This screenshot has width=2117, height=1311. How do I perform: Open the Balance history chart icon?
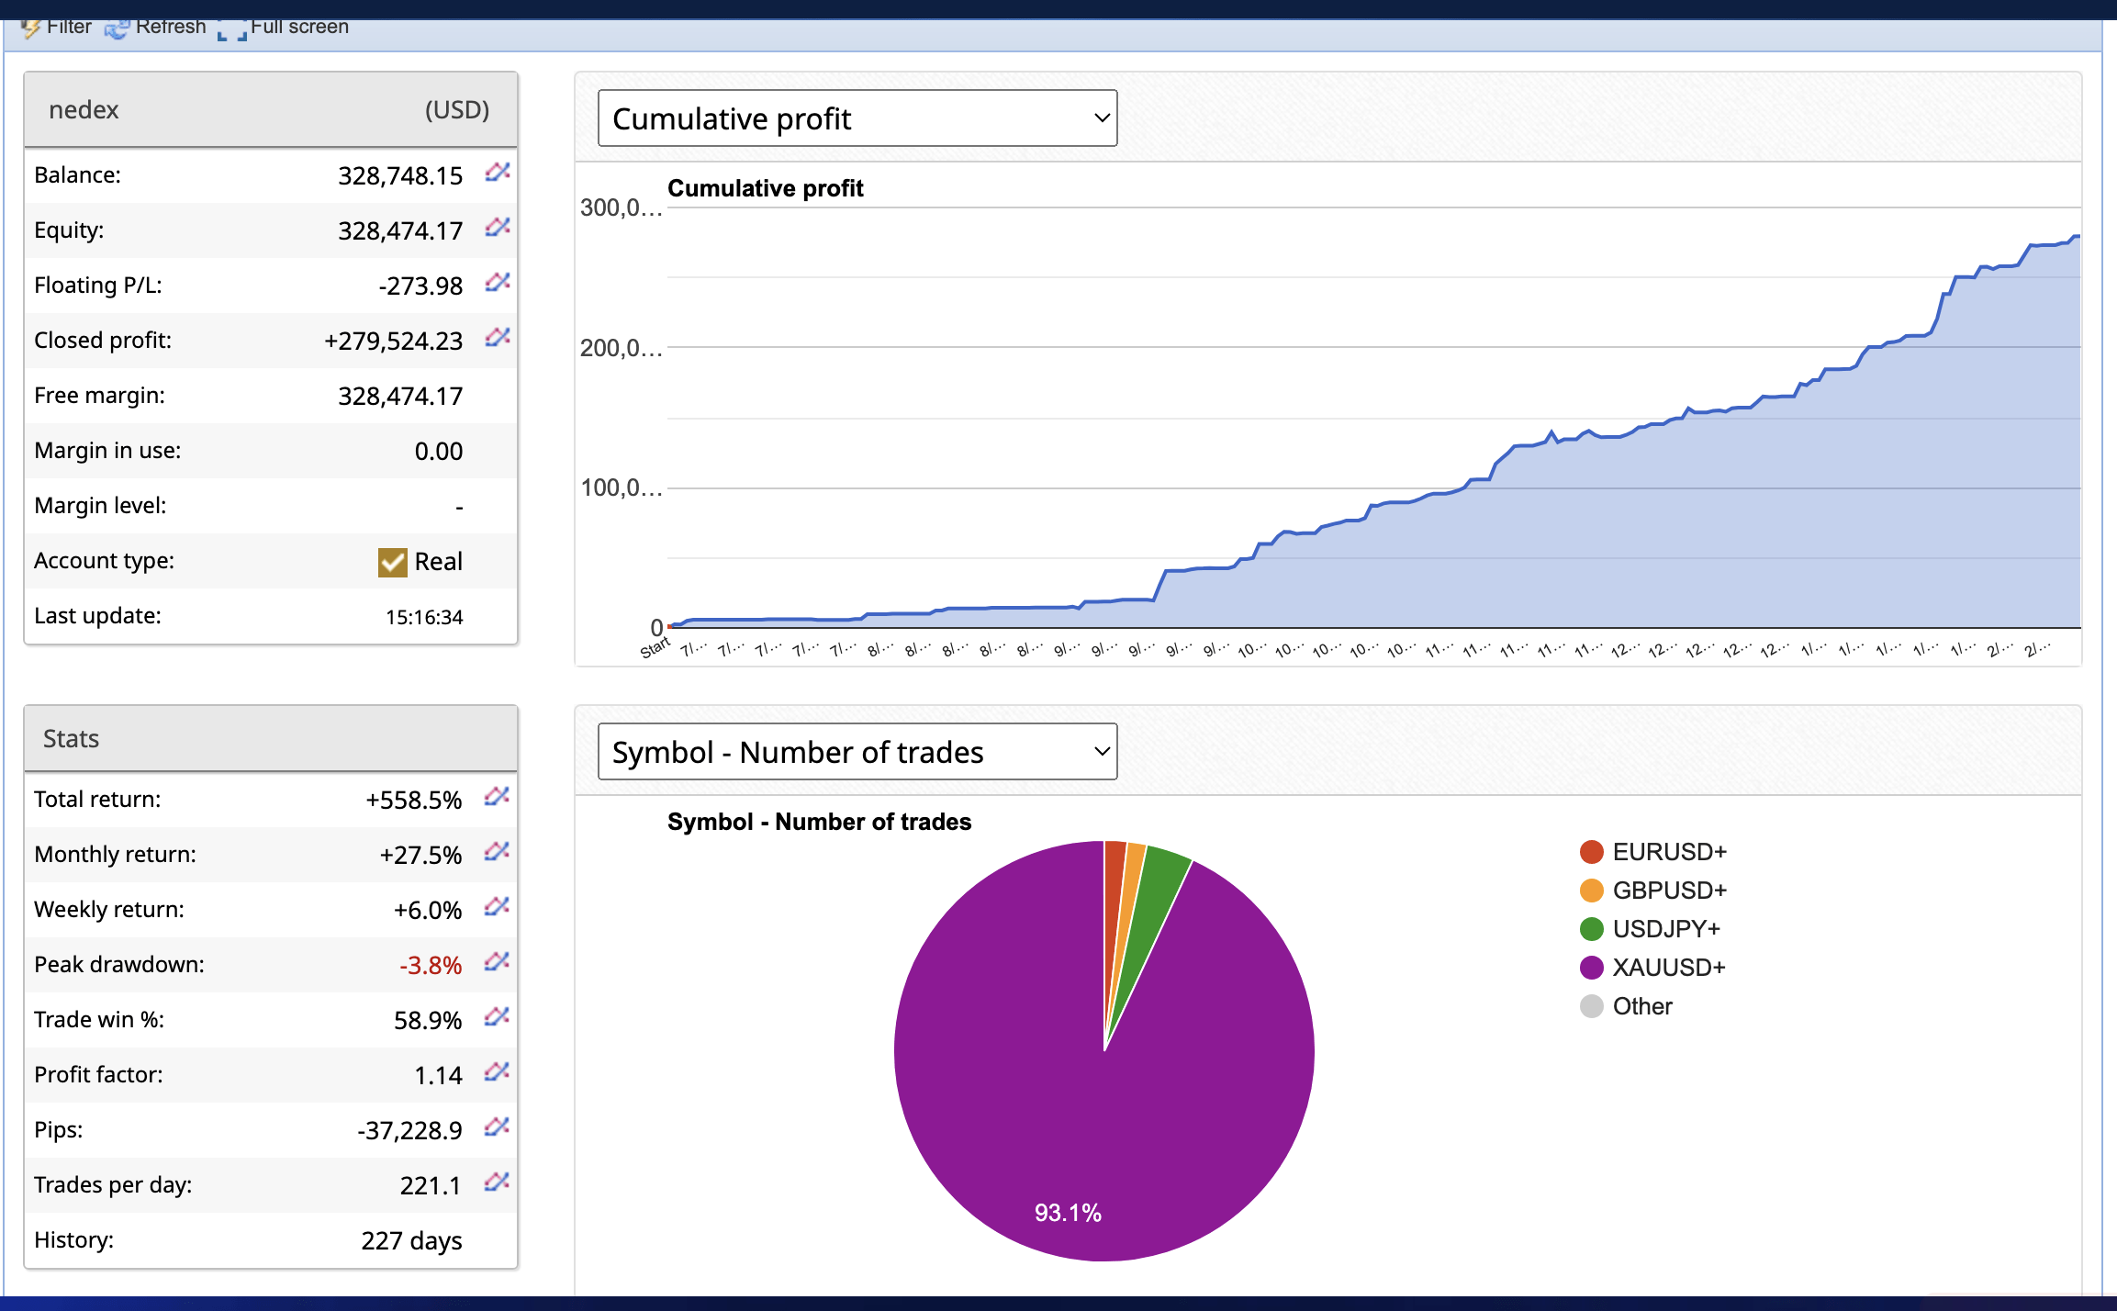[x=496, y=174]
